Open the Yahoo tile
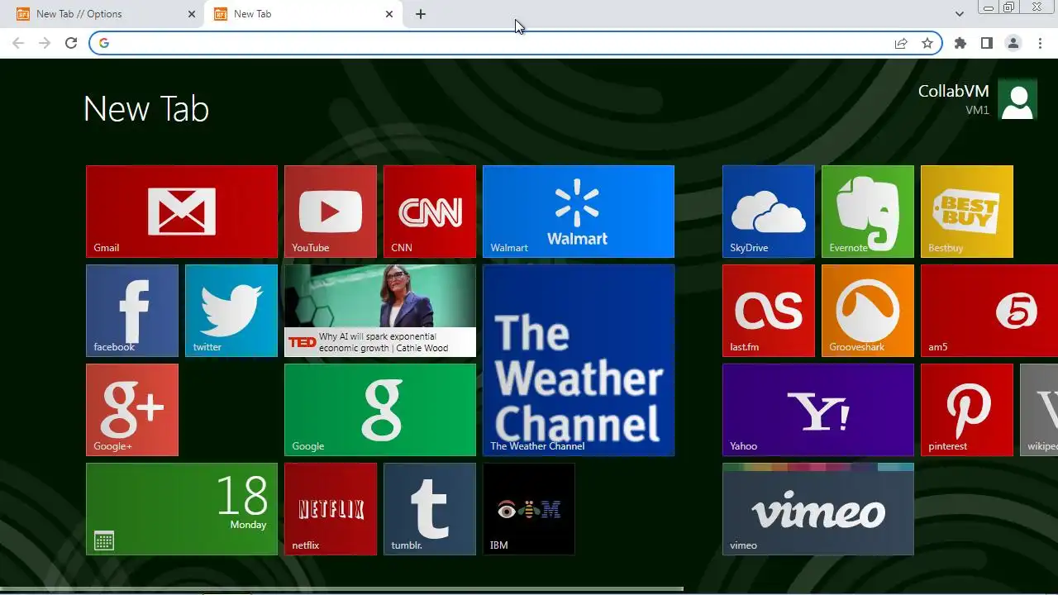 [818, 410]
